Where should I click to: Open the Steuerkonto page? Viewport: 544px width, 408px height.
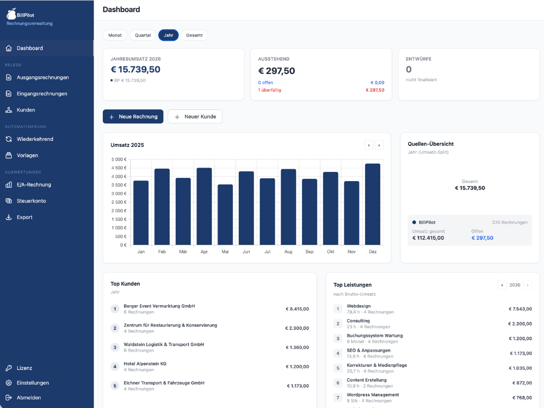point(47,201)
